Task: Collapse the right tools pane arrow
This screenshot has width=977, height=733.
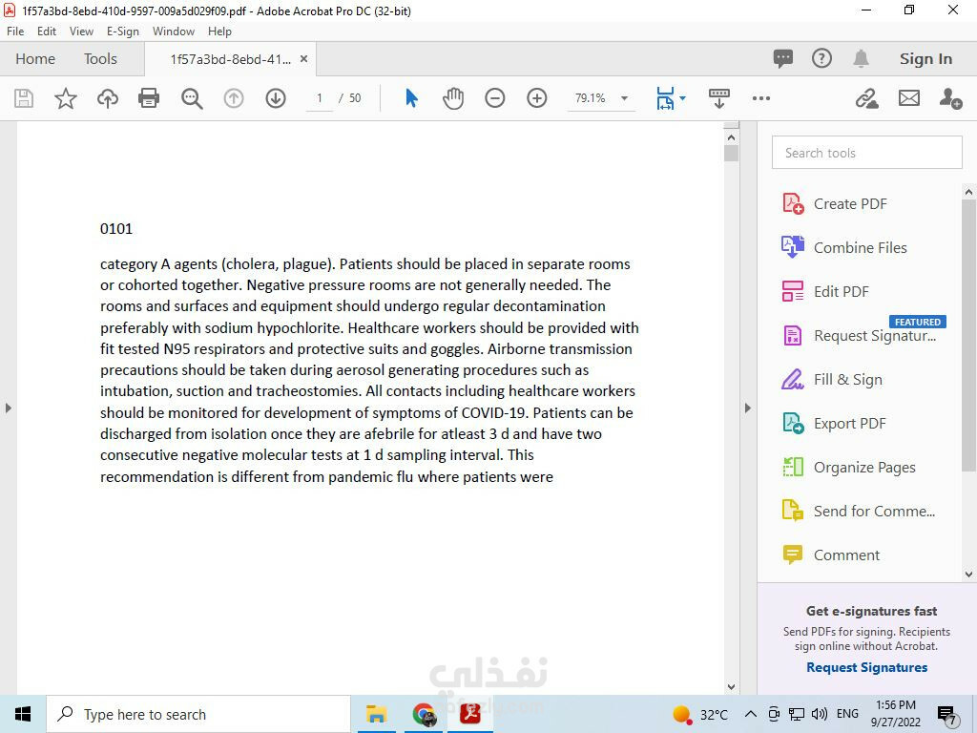Action: click(x=748, y=408)
